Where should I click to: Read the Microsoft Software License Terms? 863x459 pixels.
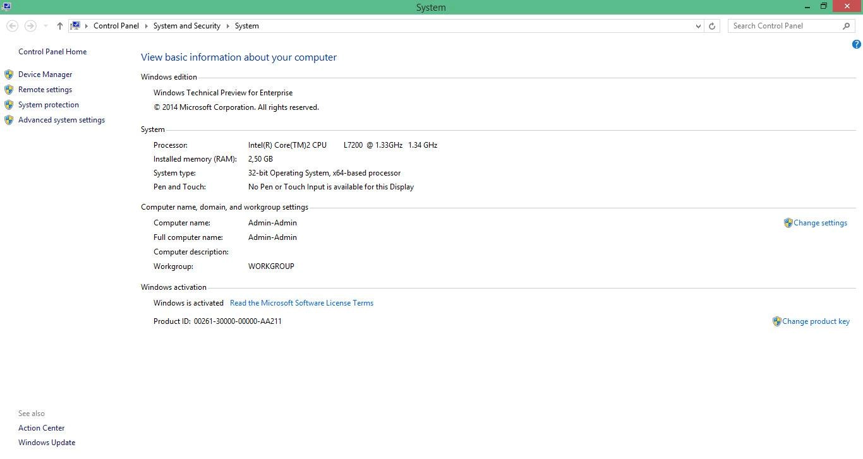[301, 303]
